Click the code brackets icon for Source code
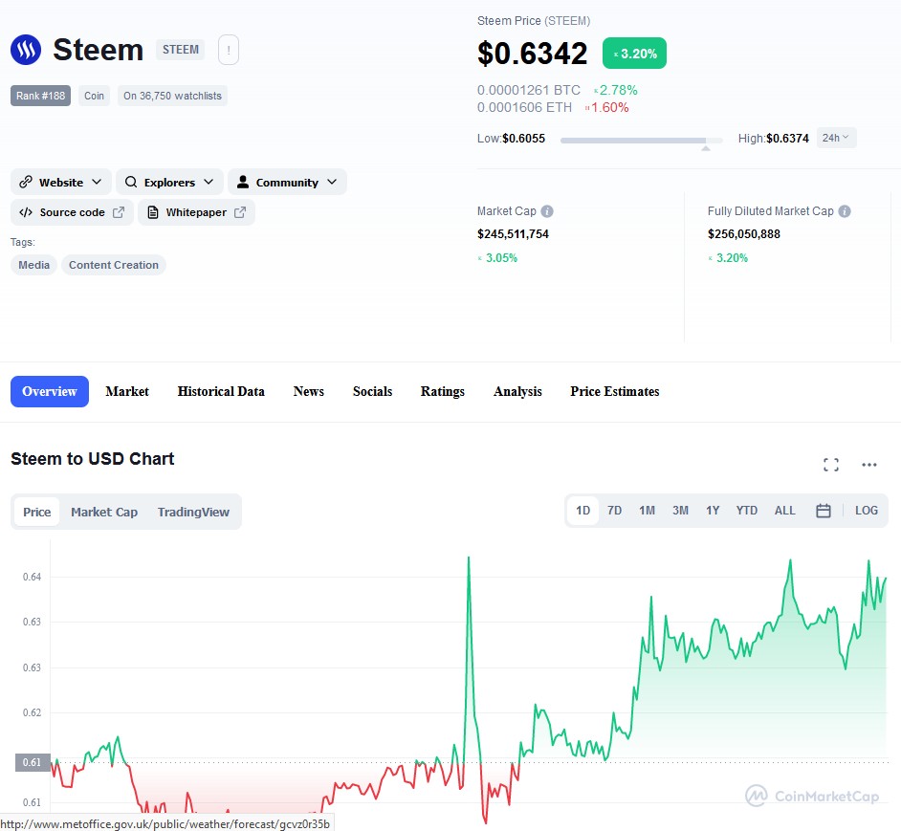Image resolution: width=901 pixels, height=831 pixels. click(x=26, y=212)
